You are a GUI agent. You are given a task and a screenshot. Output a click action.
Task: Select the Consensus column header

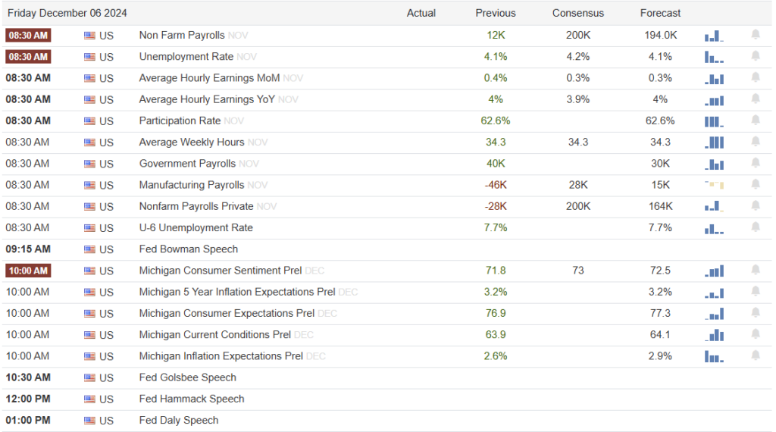coord(577,13)
